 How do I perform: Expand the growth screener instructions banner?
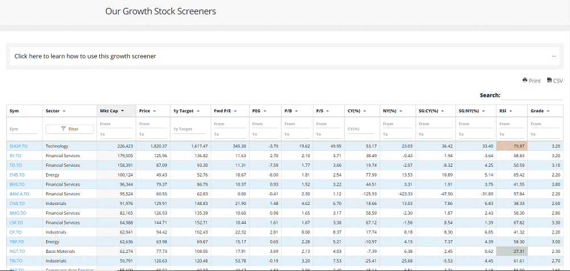[x=85, y=56]
